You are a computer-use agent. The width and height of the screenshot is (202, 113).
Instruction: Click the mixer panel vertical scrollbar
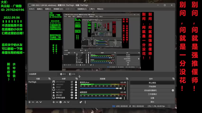pyautogui.click(x=128, y=90)
